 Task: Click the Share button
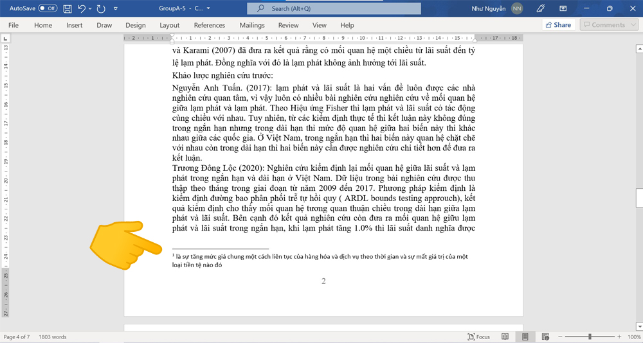click(557, 25)
